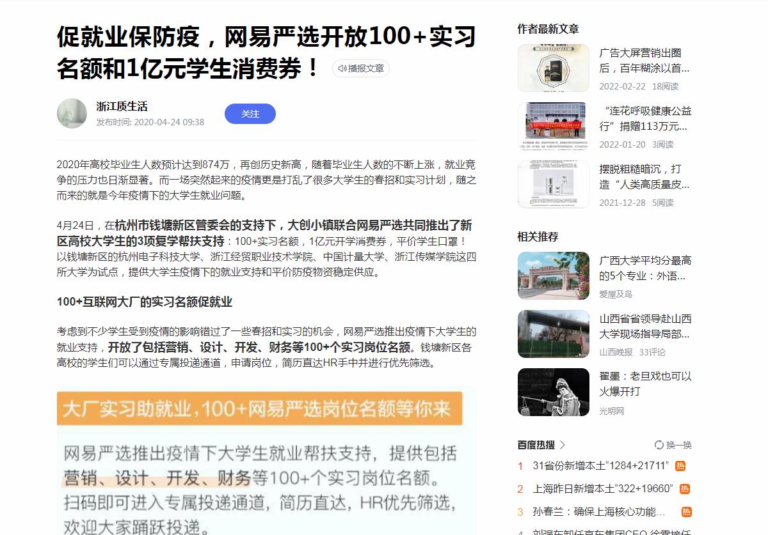Open recommendation 山西省省领导赴山西大学现场指导
Image resolution: width=768 pixels, height=535 pixels.
coord(645,327)
